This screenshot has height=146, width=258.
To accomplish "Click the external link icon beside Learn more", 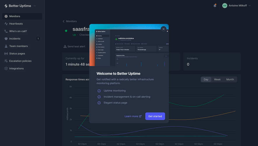I will point(140,116).
